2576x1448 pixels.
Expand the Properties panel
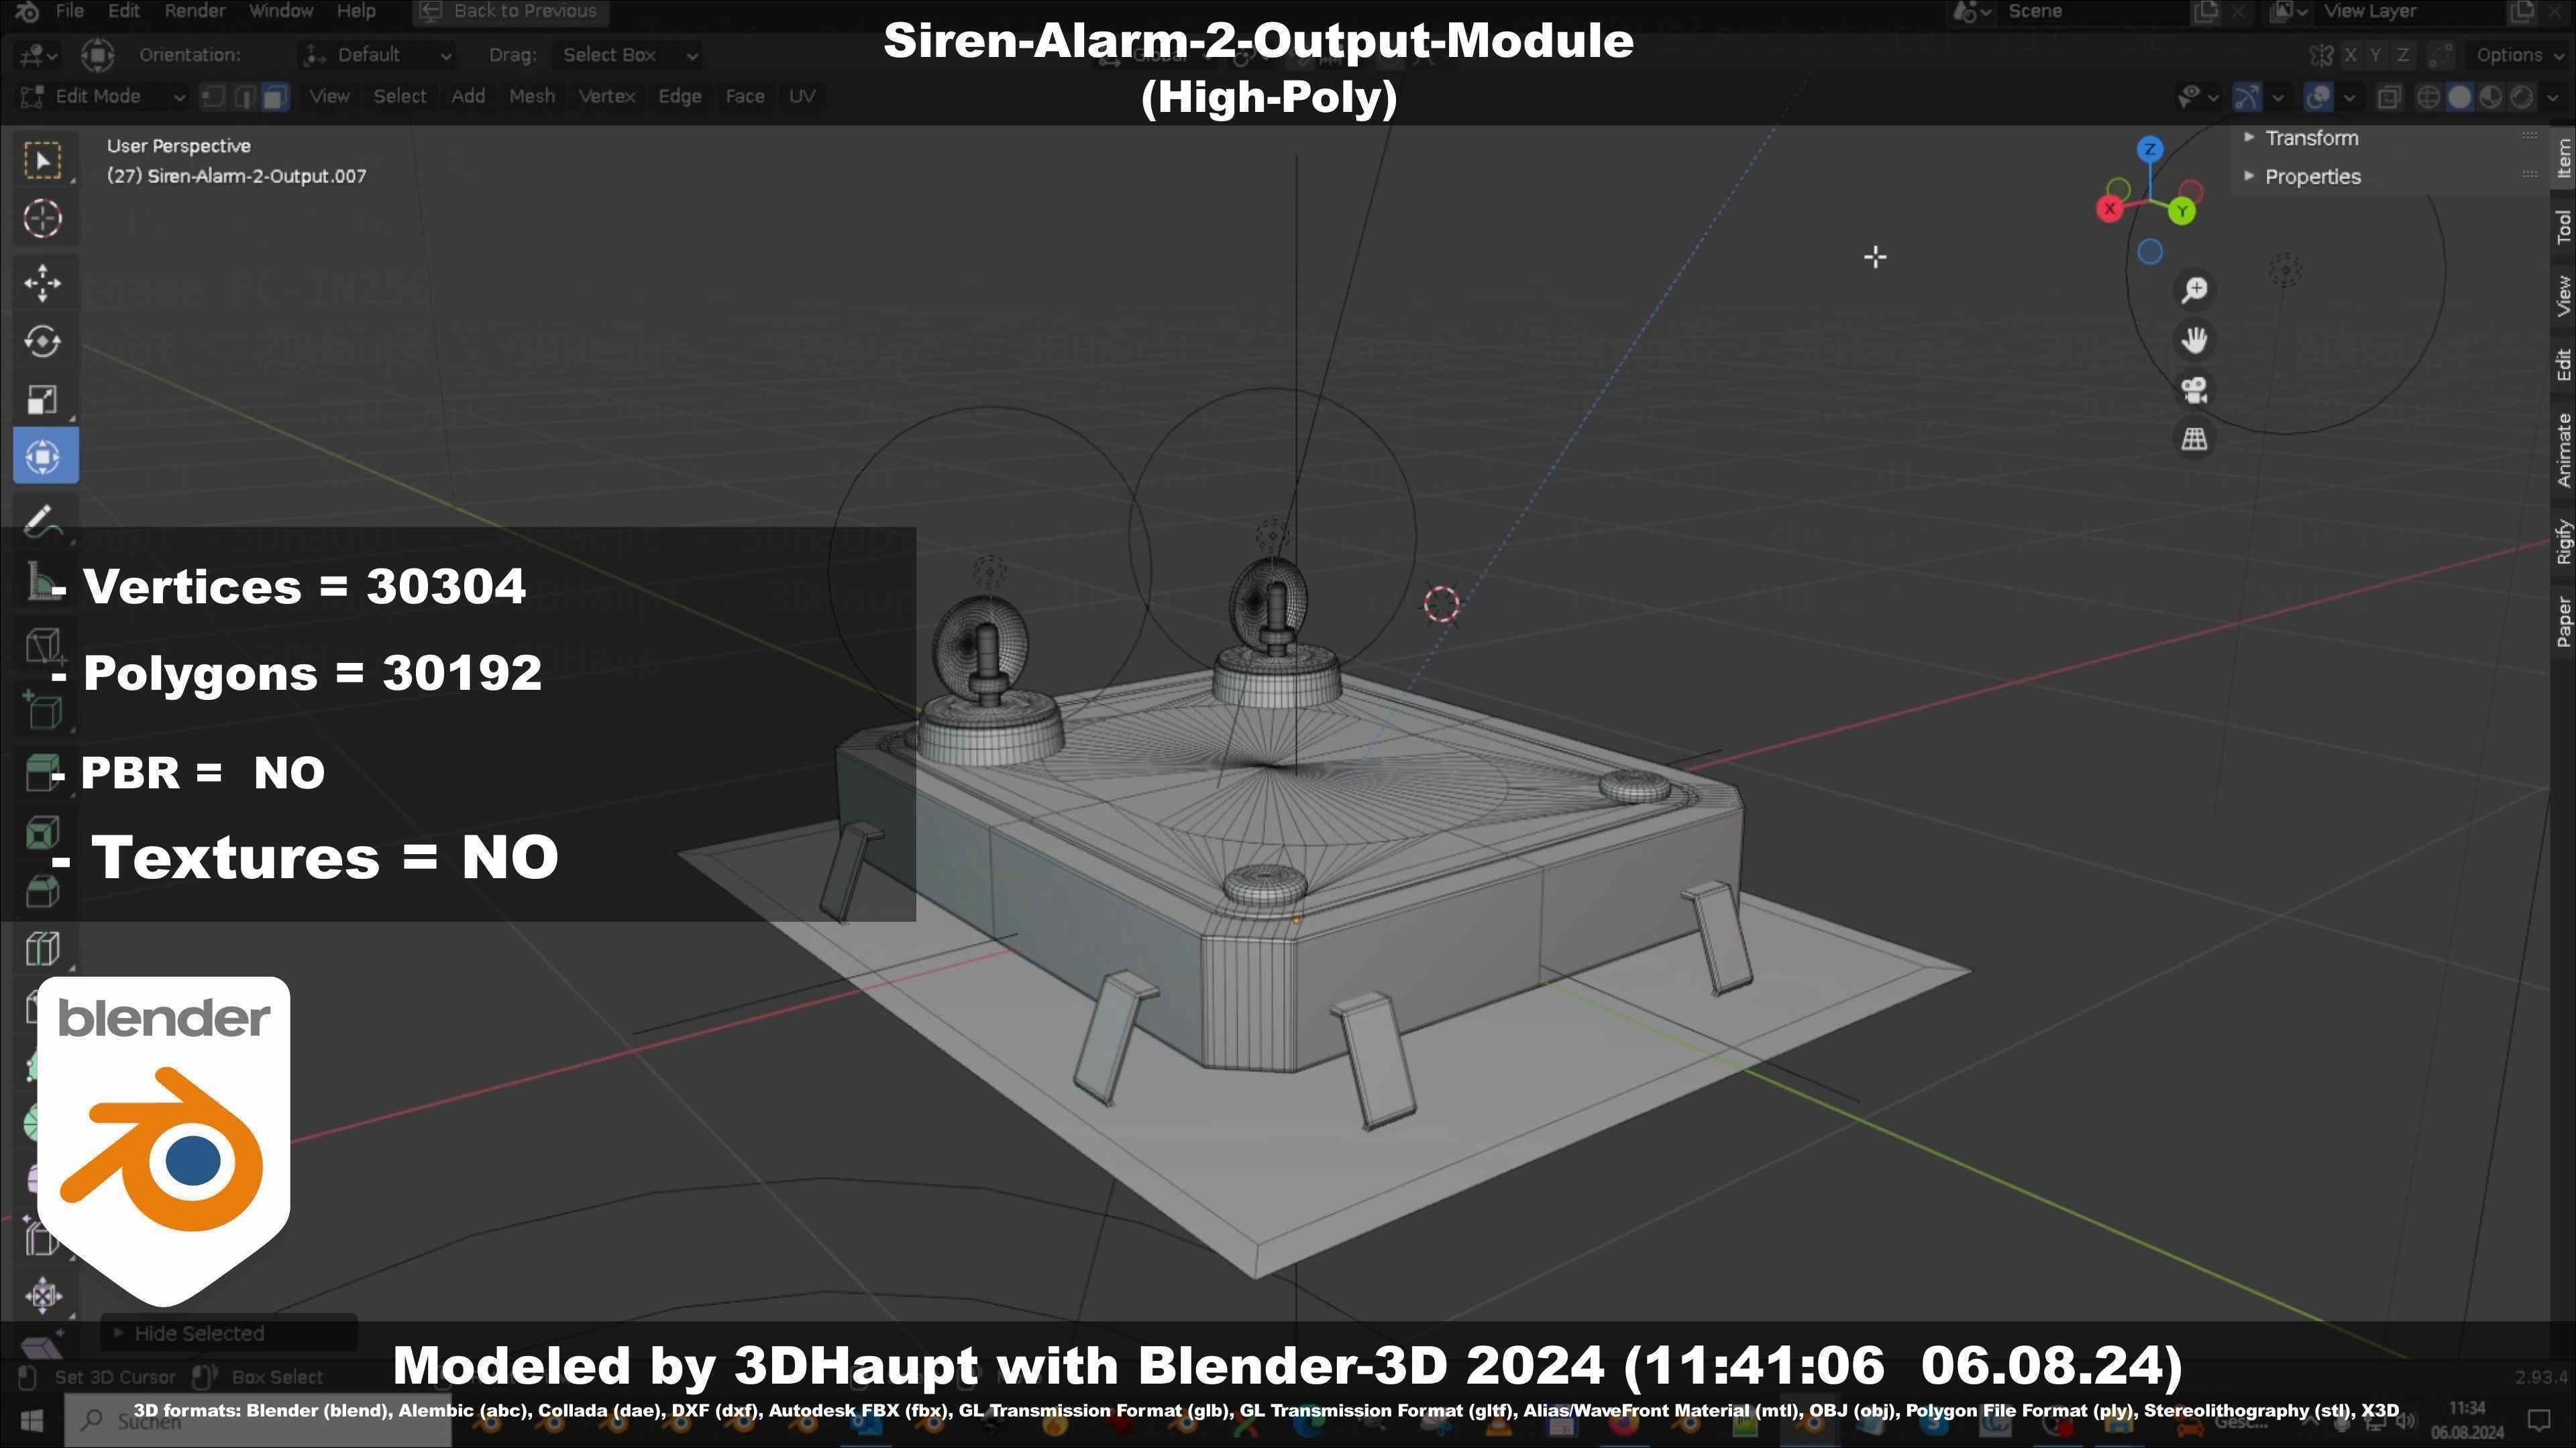2312,177
